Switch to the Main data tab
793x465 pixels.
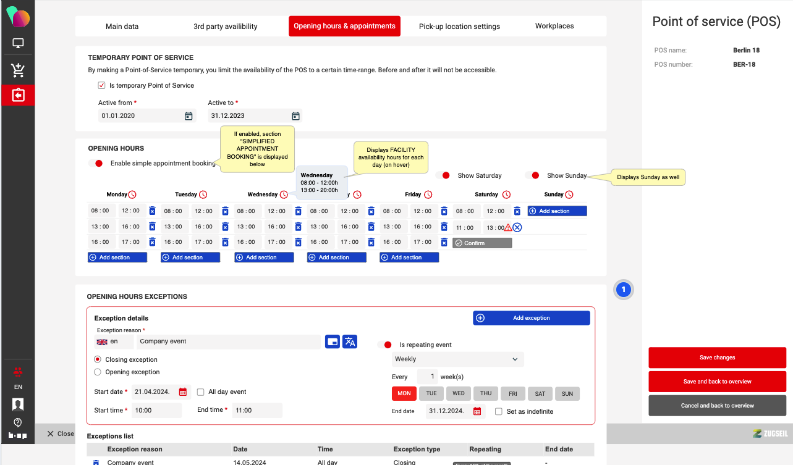point(122,27)
